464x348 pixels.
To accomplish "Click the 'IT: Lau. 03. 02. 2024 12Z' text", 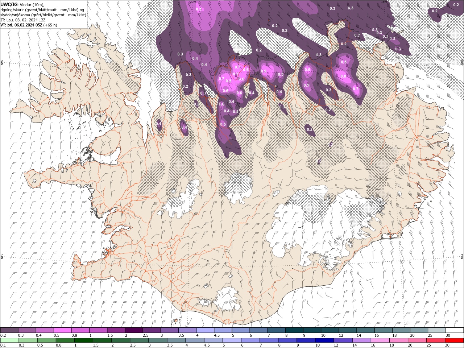I will [x=23, y=20].
